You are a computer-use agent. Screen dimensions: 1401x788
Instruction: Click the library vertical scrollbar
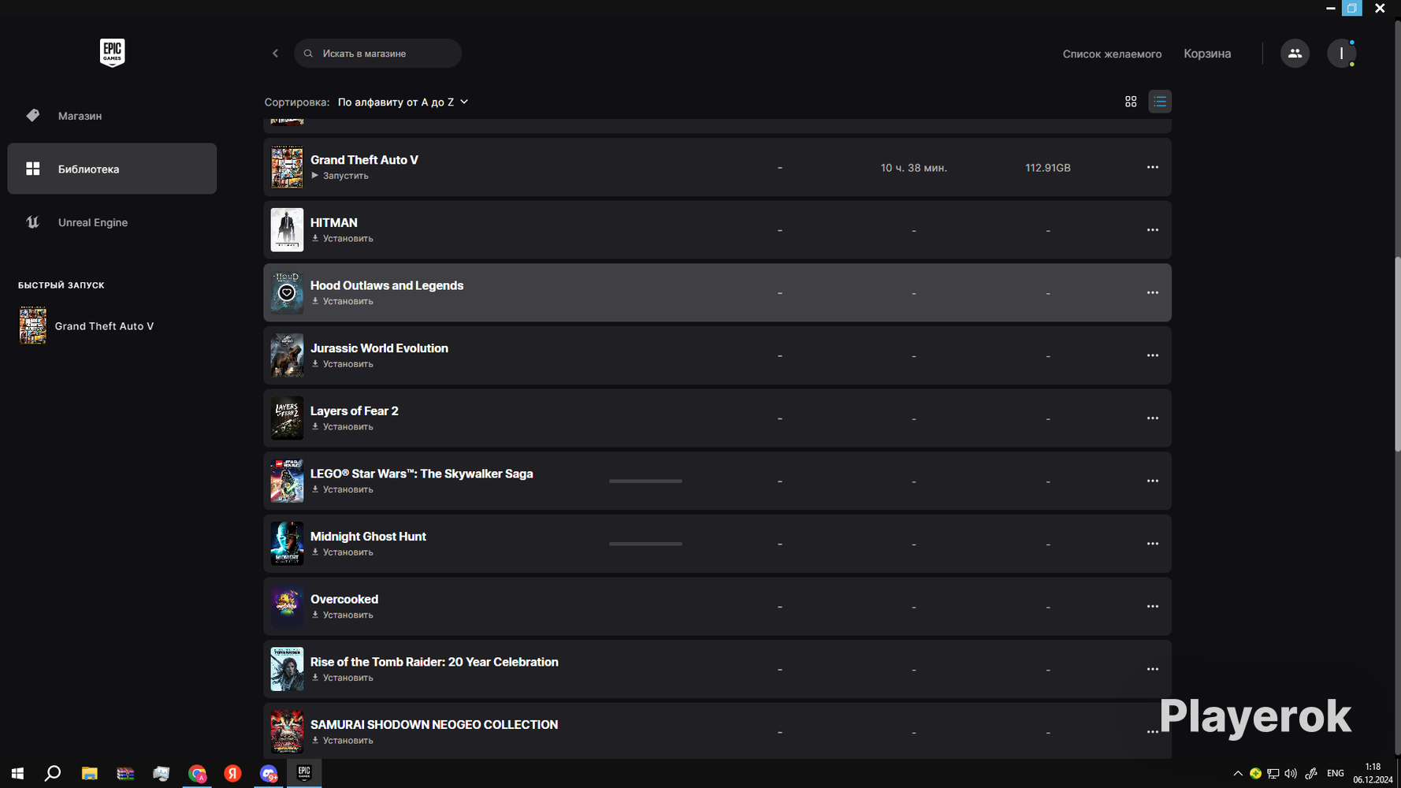coord(1397,354)
